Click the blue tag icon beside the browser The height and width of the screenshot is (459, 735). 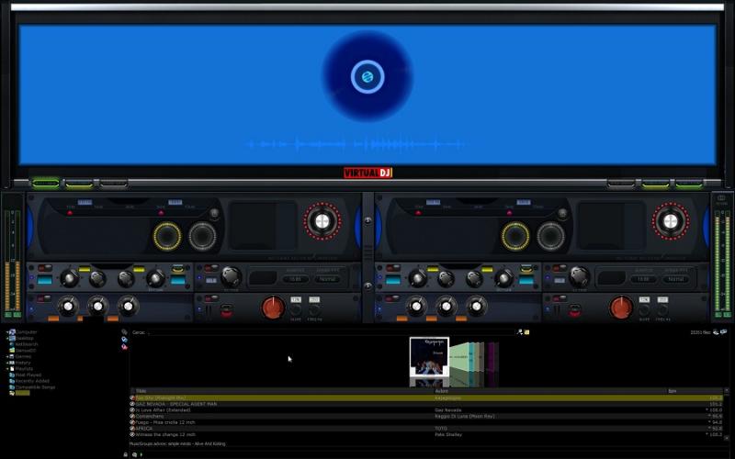124,339
